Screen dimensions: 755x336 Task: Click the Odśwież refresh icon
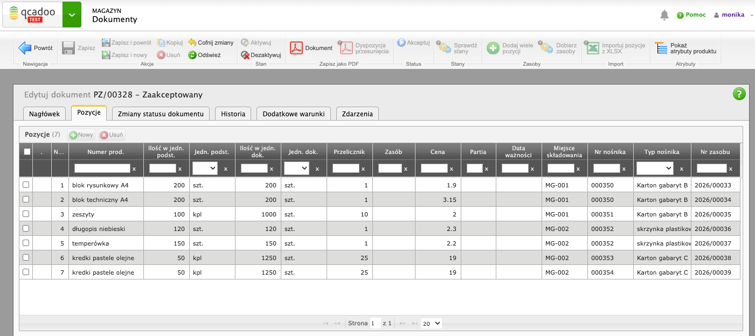point(192,55)
